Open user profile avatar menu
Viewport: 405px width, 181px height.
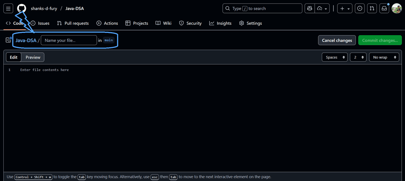396,9
